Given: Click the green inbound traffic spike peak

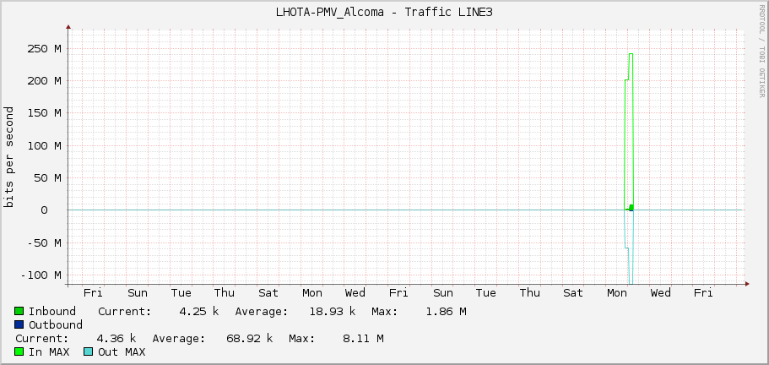Looking at the screenshot, I should pyautogui.click(x=631, y=54).
